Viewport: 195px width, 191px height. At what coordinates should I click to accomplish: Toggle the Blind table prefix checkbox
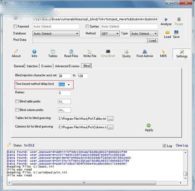17,101
